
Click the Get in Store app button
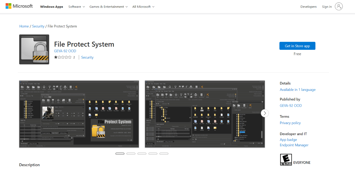(x=297, y=46)
